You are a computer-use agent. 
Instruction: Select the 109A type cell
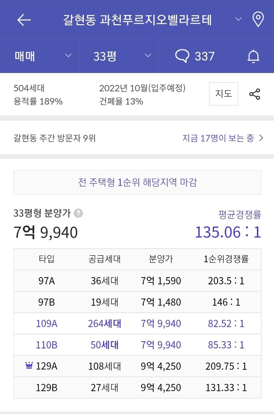(47, 323)
